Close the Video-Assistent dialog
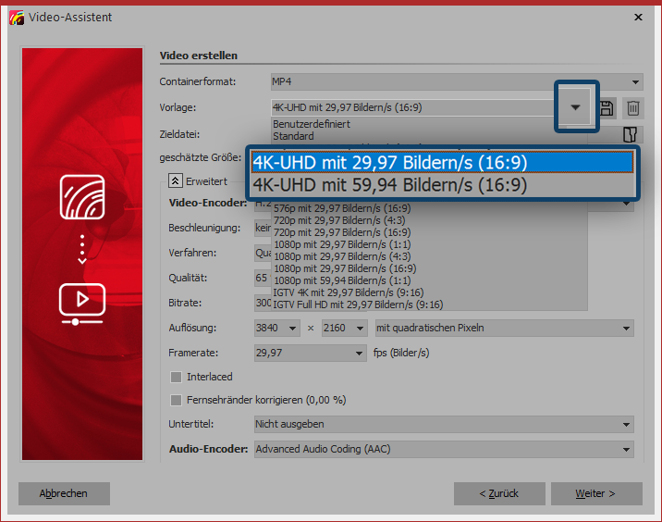 coord(638,18)
